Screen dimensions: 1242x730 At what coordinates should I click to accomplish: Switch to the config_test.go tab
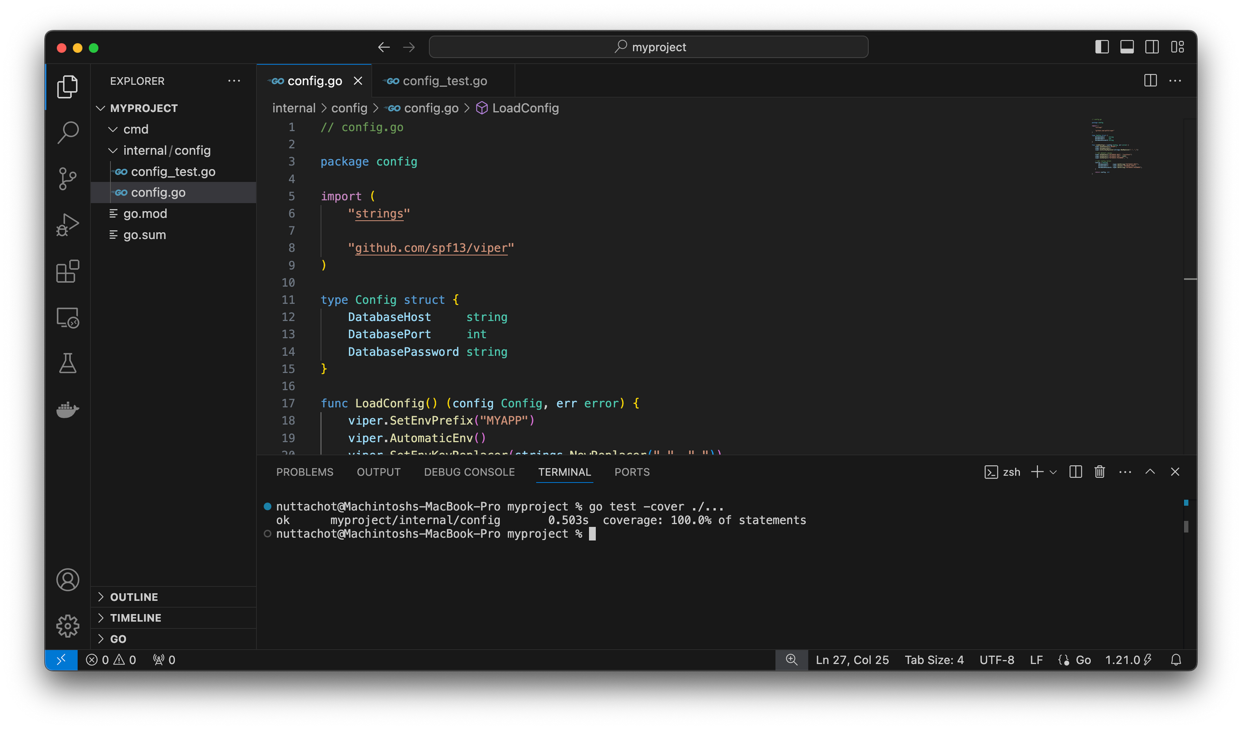(444, 81)
